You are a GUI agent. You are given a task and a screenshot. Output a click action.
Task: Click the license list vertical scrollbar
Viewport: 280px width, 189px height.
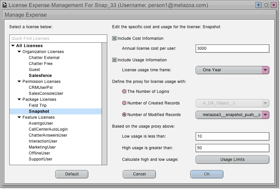tap(104, 104)
